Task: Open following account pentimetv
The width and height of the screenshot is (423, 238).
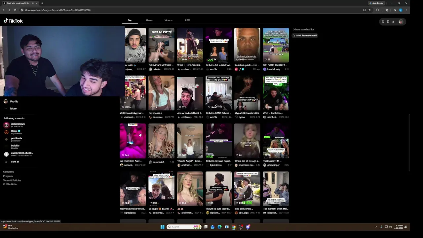Action: (13, 139)
